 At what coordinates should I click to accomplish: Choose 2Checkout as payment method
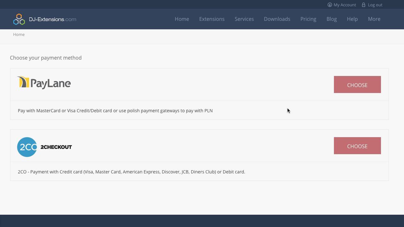[357, 146]
